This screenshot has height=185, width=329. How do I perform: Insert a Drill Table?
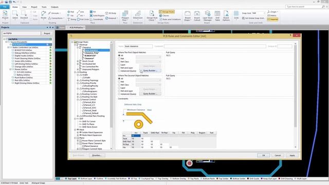[217, 15]
